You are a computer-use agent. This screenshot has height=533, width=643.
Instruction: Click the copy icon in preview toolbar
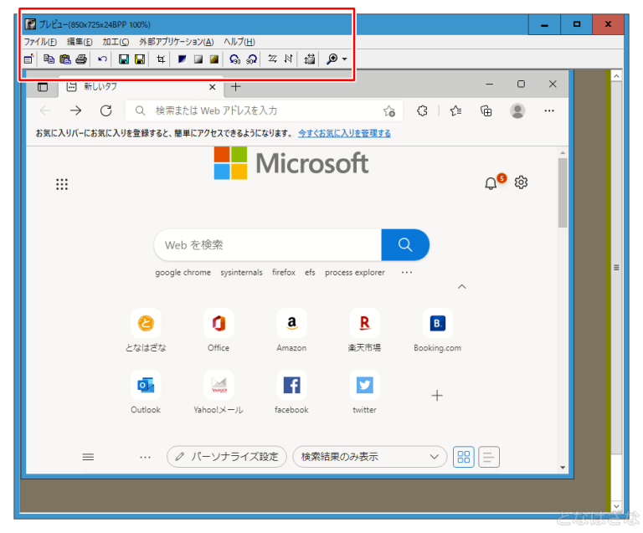(x=49, y=59)
